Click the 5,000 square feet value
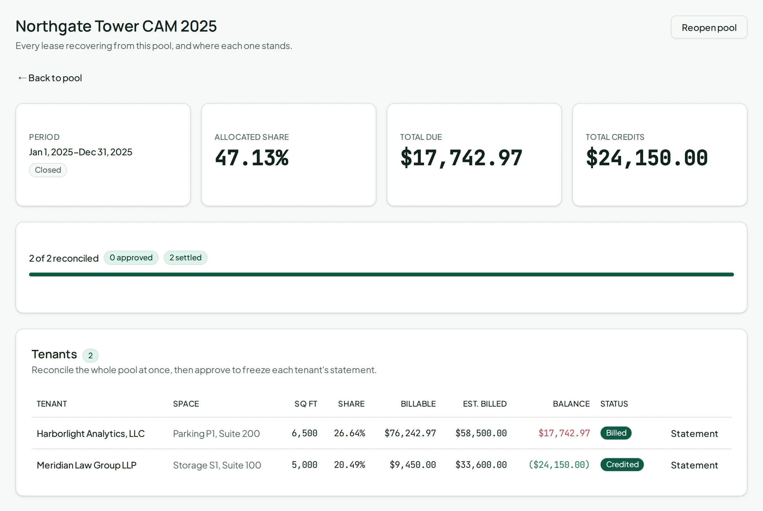The width and height of the screenshot is (763, 511). [304, 465]
